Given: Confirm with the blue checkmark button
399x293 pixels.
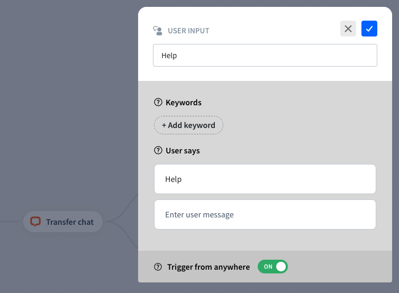Looking at the screenshot, I should click(369, 29).
